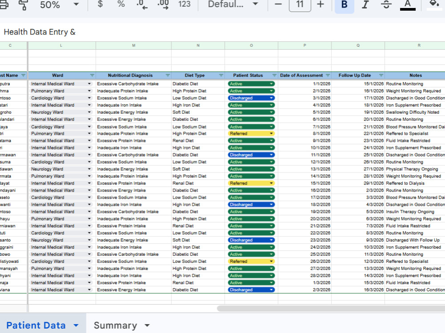Select the Patient Data sheet tab
The height and width of the screenshot is (333, 445).
[x=36, y=325]
